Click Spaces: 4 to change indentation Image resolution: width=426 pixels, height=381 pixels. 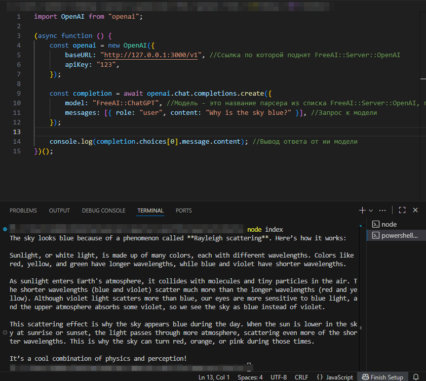click(x=250, y=377)
